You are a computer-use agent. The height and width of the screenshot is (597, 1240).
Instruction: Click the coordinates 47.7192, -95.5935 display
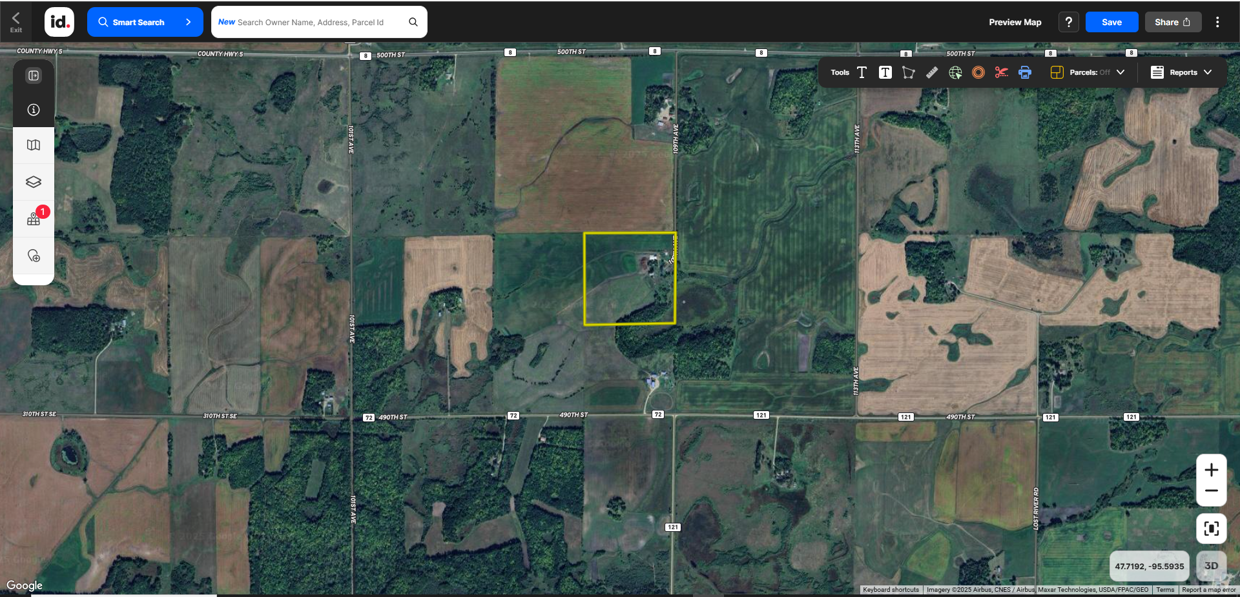click(1150, 566)
